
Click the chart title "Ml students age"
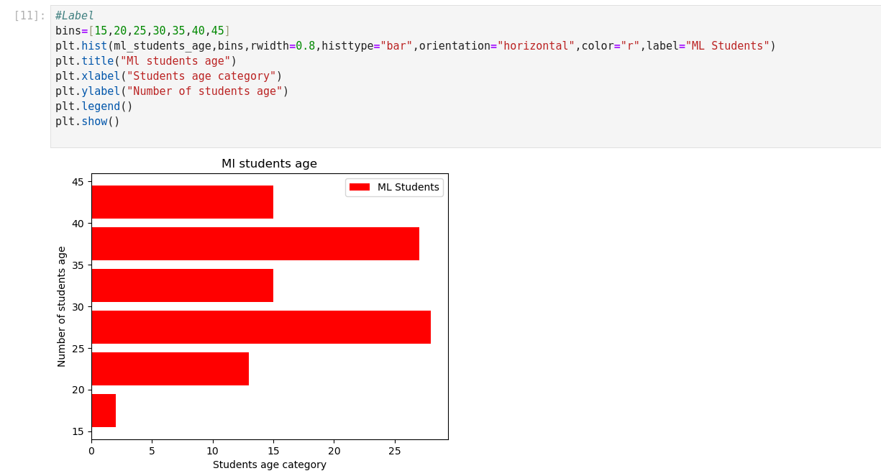tap(269, 164)
